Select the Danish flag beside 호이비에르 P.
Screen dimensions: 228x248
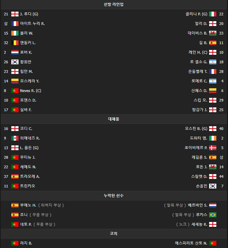pos(213,148)
